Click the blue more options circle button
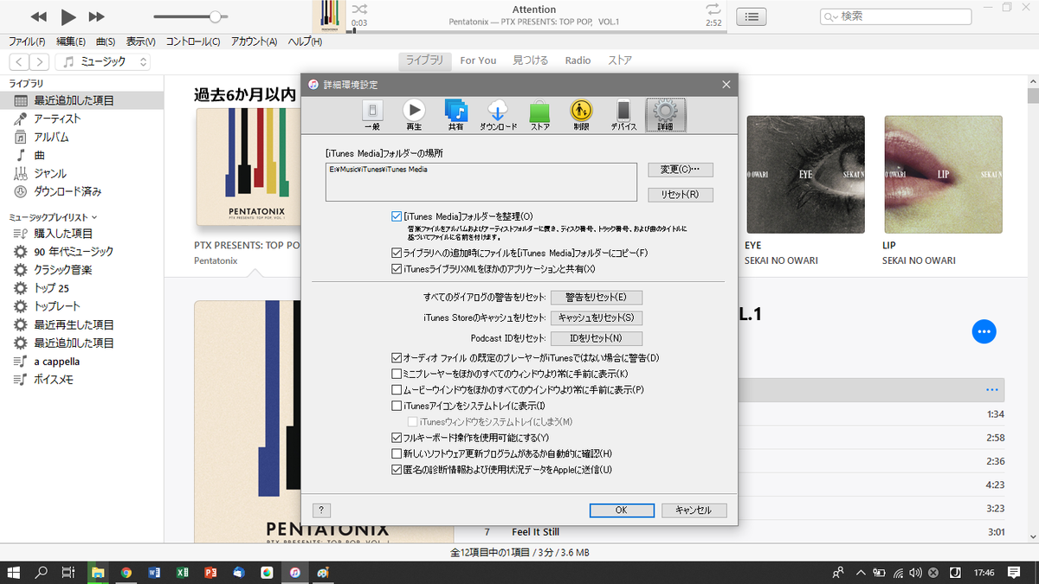Screen dimensions: 1039x584 pyautogui.click(x=984, y=331)
